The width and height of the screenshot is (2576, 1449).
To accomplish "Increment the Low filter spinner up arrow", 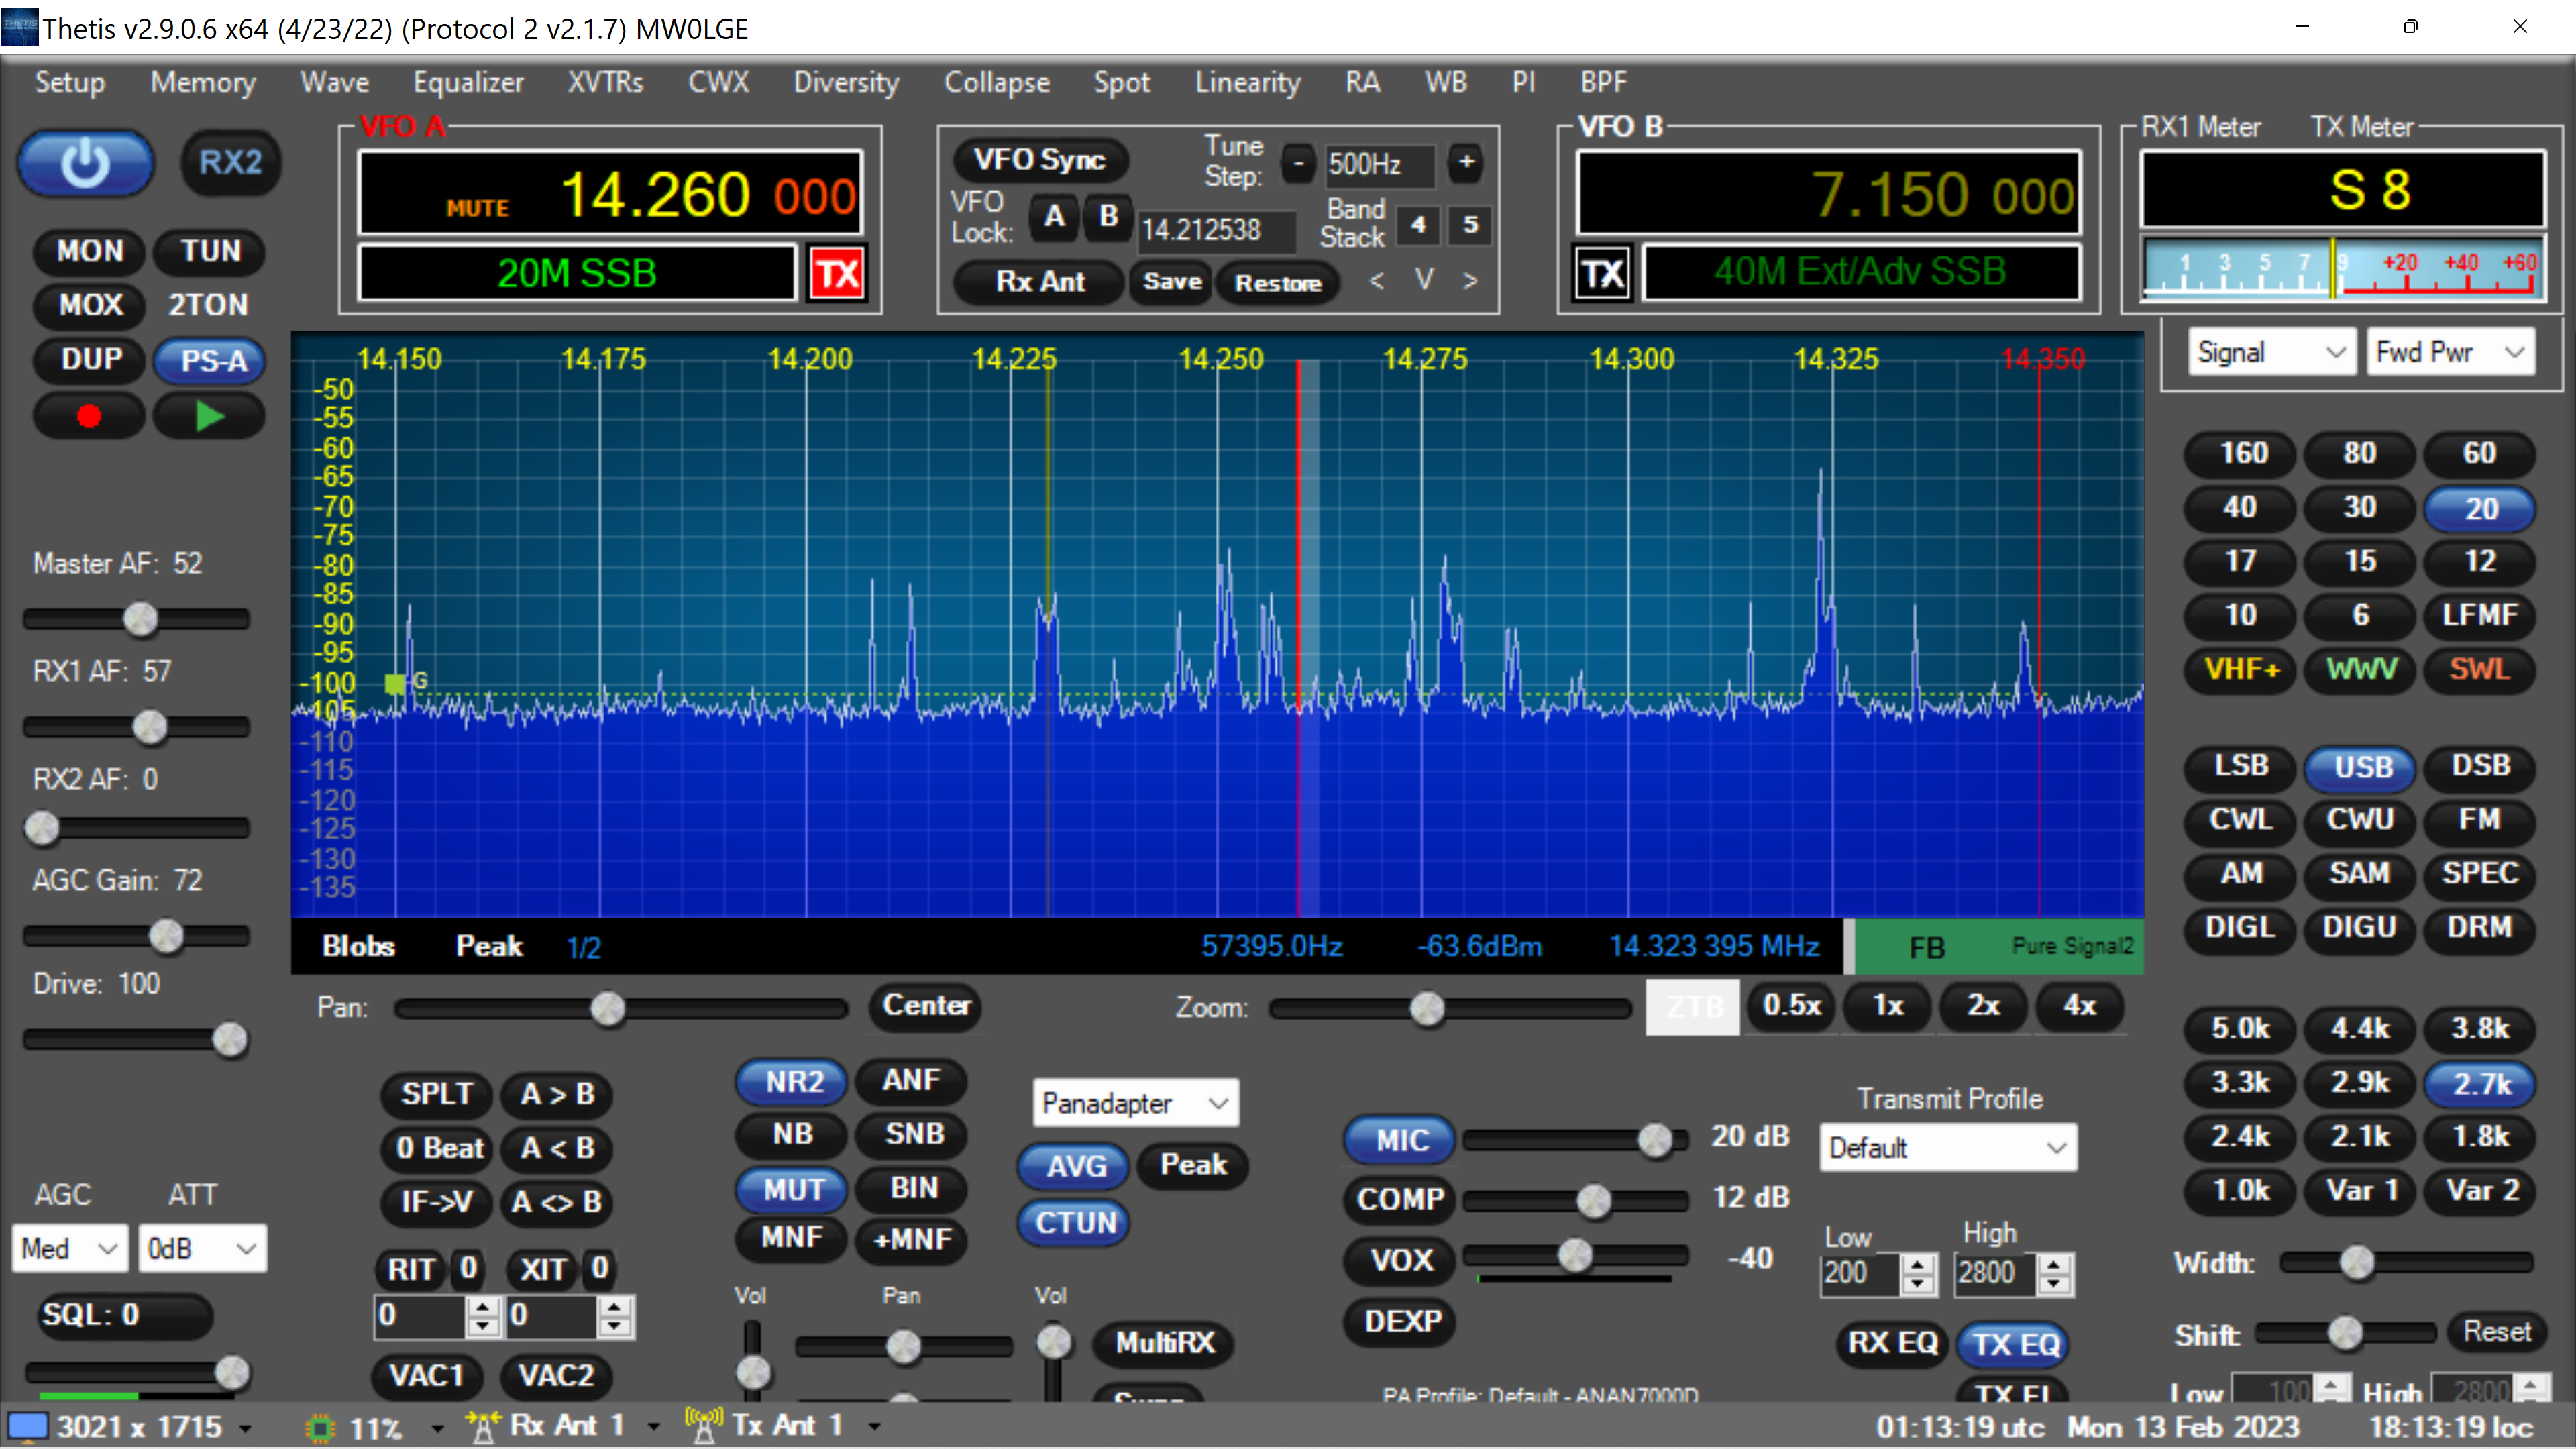I will pyautogui.click(x=1917, y=1264).
